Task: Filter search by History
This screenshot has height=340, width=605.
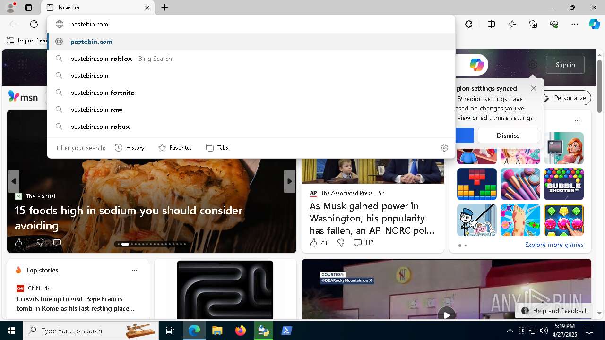Action: point(130,148)
